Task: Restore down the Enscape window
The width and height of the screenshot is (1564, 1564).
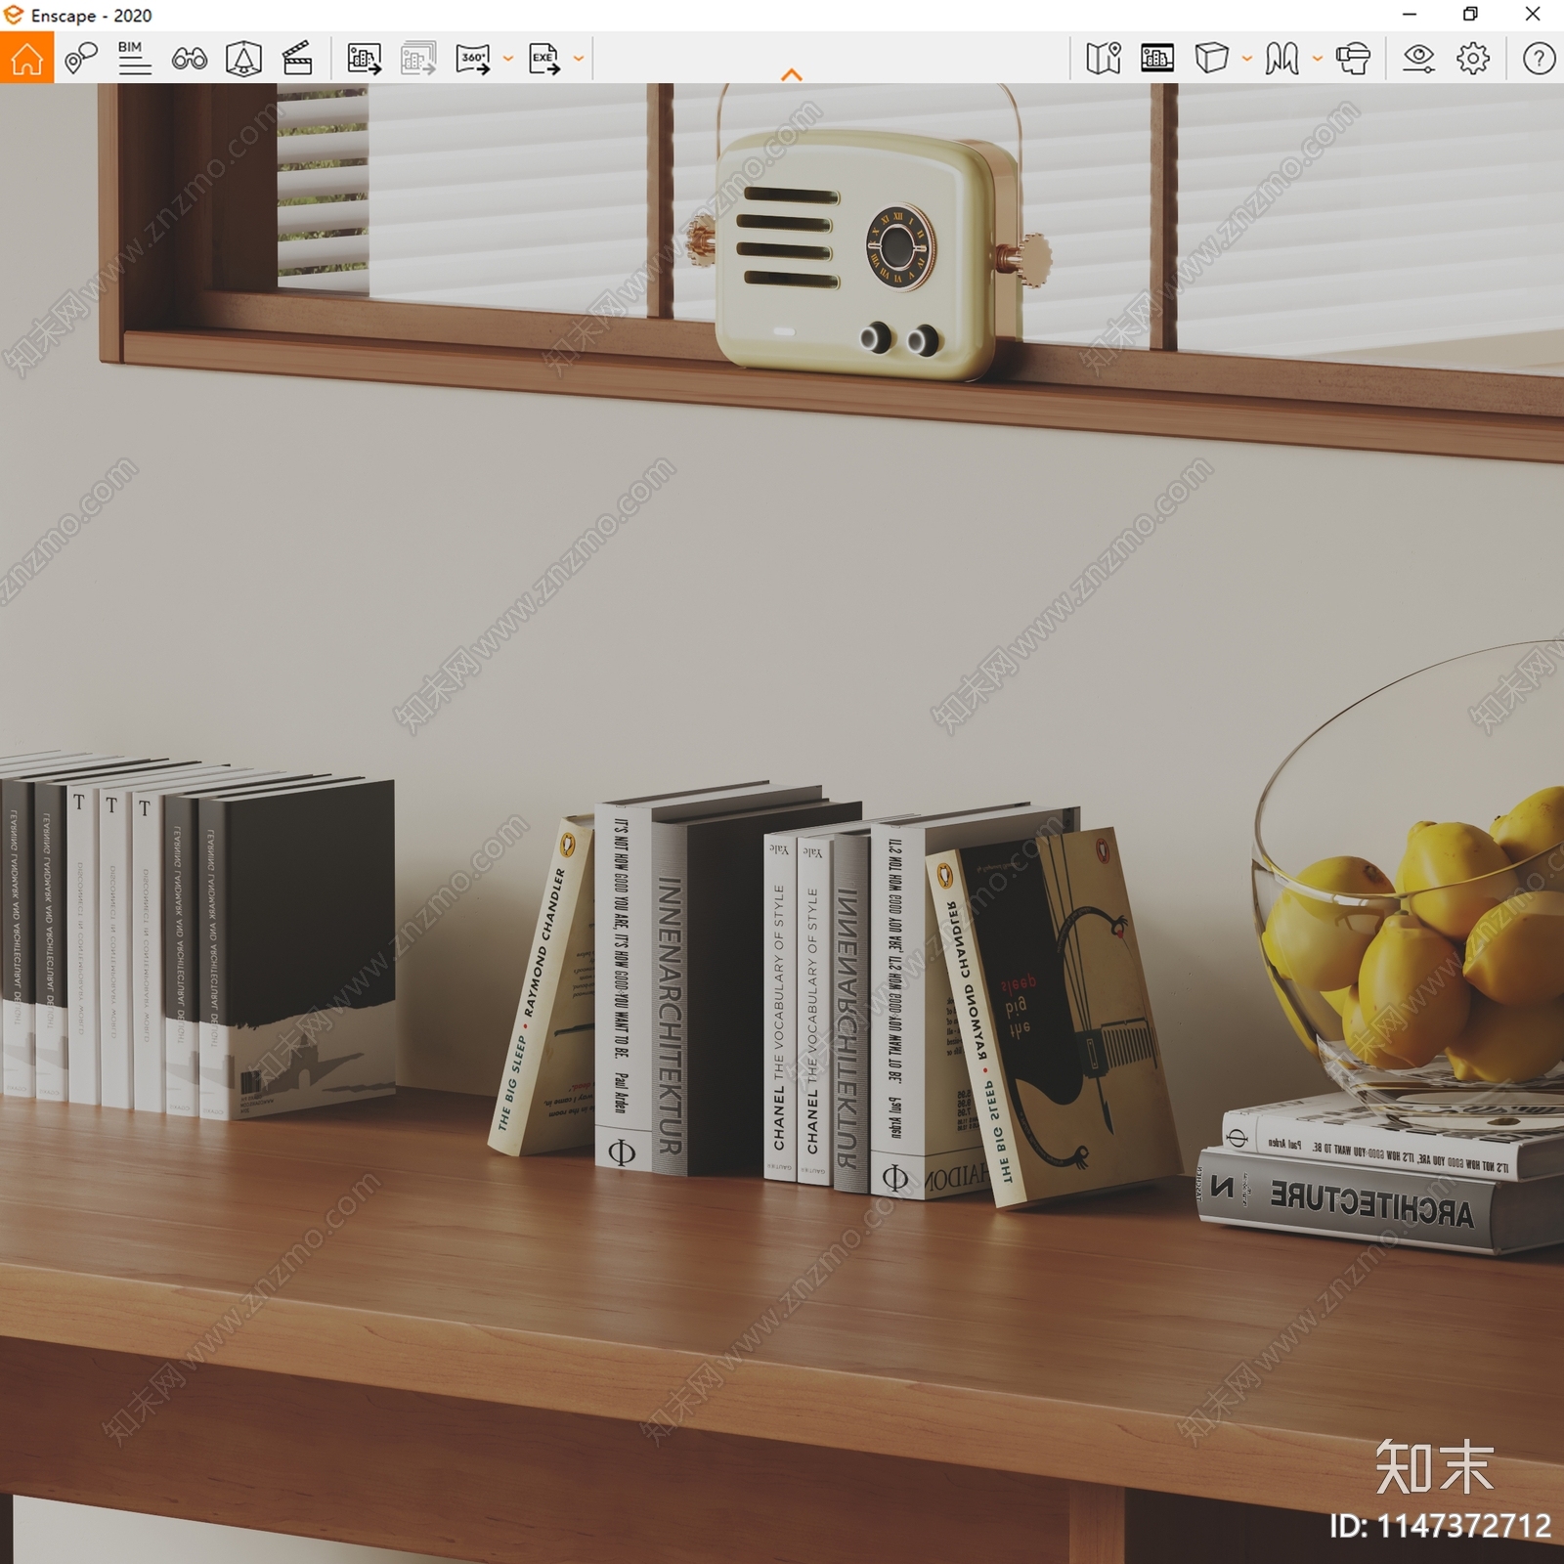Action: 1470,15
